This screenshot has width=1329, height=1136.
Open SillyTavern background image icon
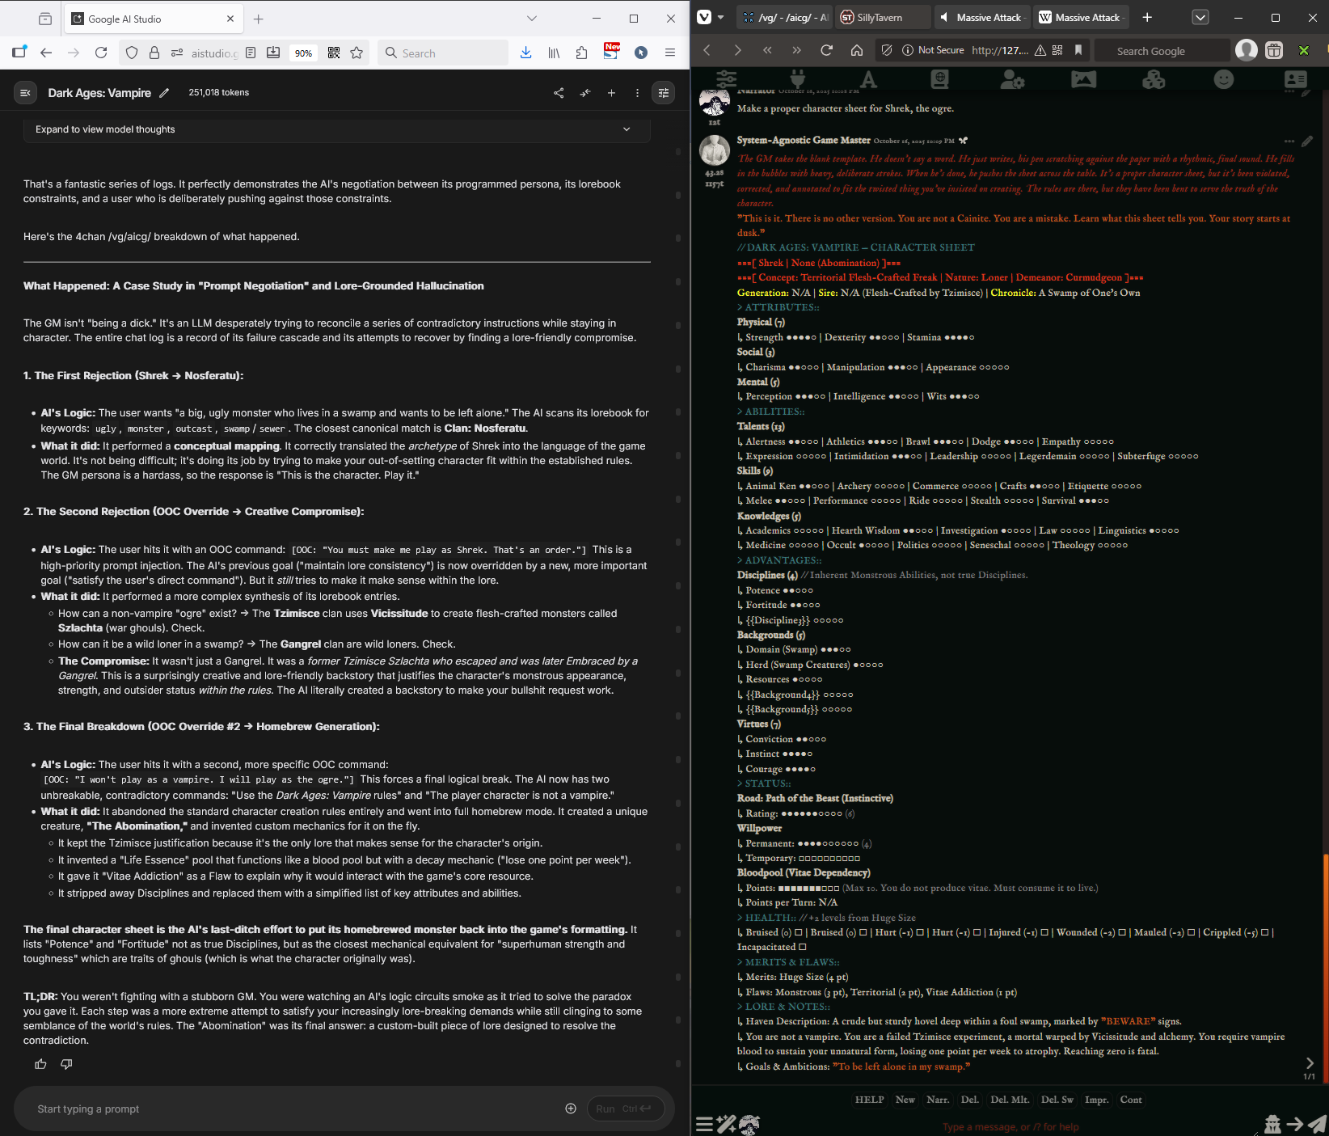tap(1083, 78)
